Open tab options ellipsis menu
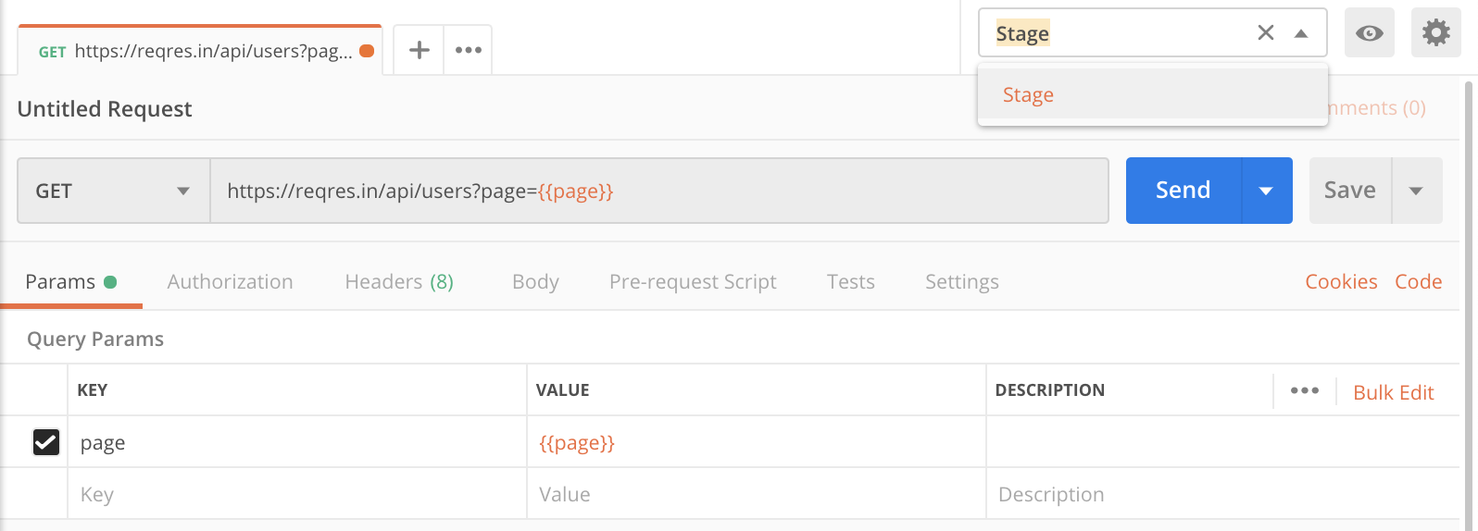The height and width of the screenshot is (531, 1478). 468,50
